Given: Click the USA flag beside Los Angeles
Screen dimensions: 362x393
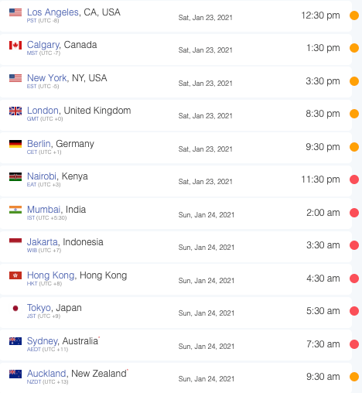Looking at the screenshot, I should (15, 12).
